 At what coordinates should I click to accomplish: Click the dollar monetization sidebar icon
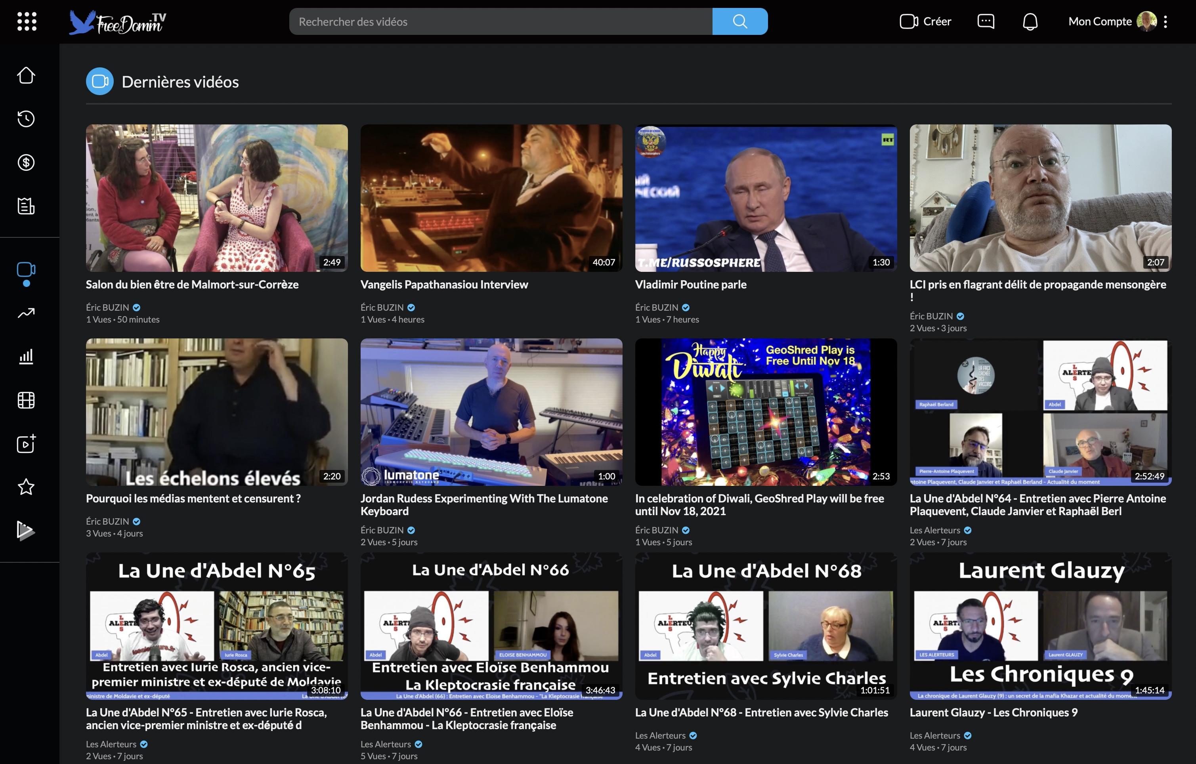(26, 162)
